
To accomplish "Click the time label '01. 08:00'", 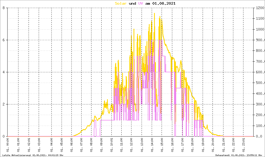I will coord(91,145).
